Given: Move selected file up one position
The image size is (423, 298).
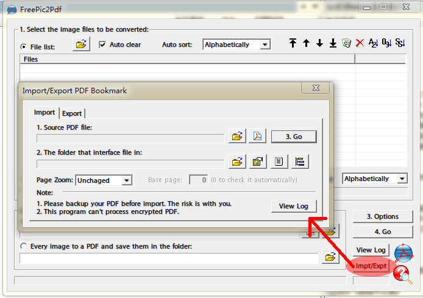Looking at the screenshot, I should click(306, 43).
